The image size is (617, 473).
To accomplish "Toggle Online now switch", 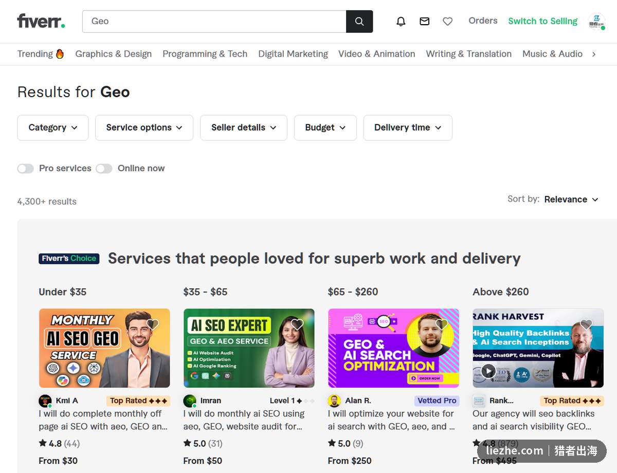I will pos(104,169).
